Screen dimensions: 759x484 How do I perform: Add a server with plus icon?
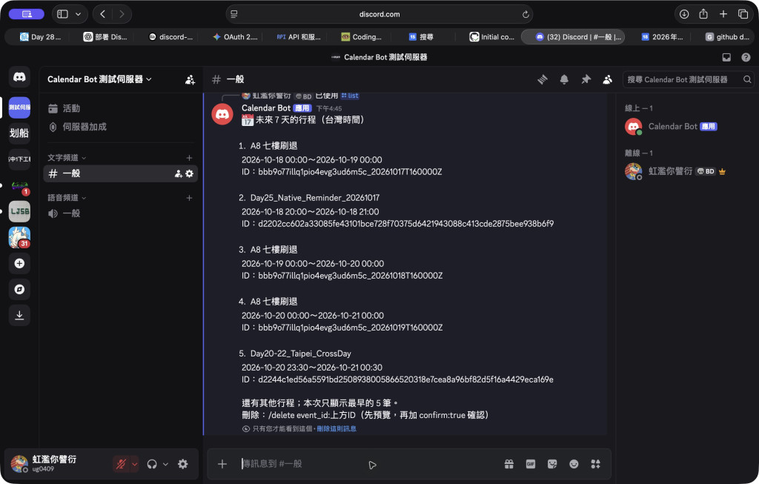pyautogui.click(x=19, y=263)
